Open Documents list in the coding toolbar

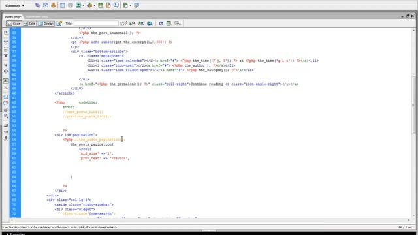[x=6, y=33]
